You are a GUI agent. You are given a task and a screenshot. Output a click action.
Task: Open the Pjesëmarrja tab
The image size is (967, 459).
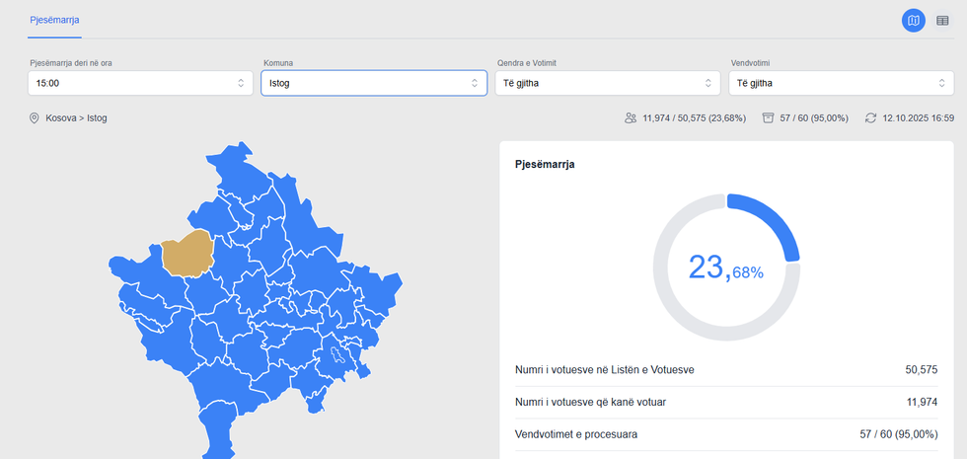pyautogui.click(x=54, y=20)
